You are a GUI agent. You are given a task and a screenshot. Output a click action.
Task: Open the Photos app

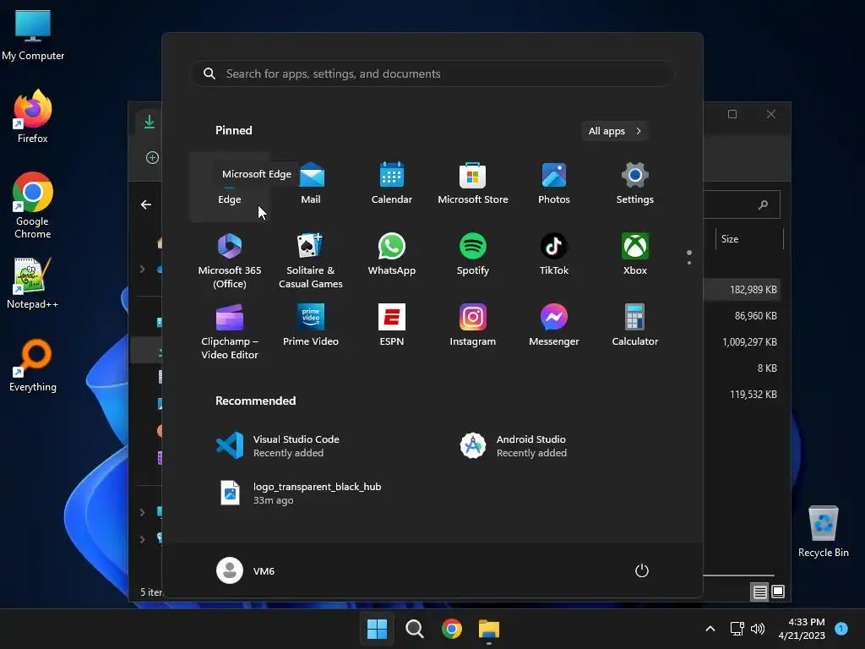coord(554,184)
